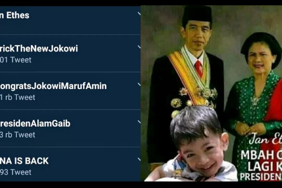This screenshot has width=282, height=188.
Task: Click the 3 rb Tweet count
Action: (18, 135)
